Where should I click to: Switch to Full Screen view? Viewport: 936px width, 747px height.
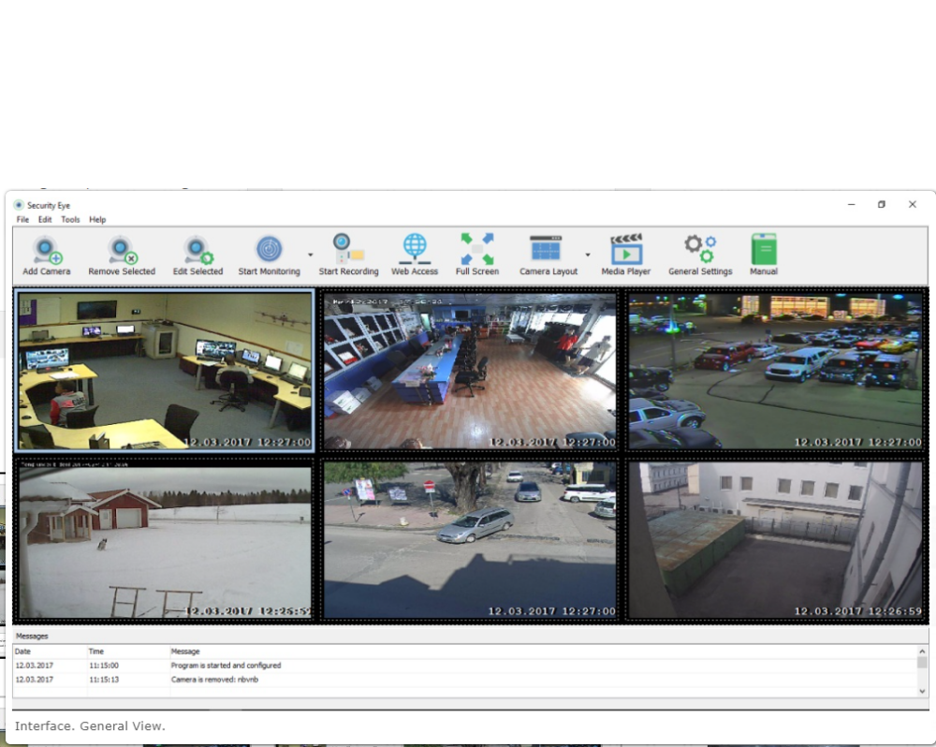477,249
